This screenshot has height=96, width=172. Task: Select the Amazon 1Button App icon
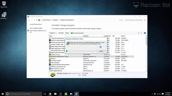50,44
